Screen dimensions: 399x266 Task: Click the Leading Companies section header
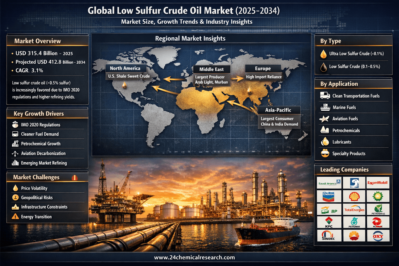pyautogui.click(x=344, y=170)
